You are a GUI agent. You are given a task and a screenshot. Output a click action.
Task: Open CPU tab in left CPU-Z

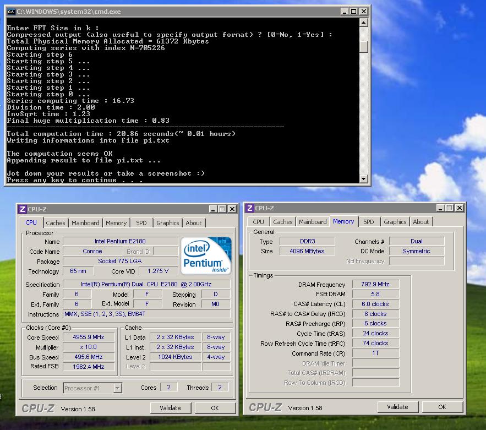31,222
